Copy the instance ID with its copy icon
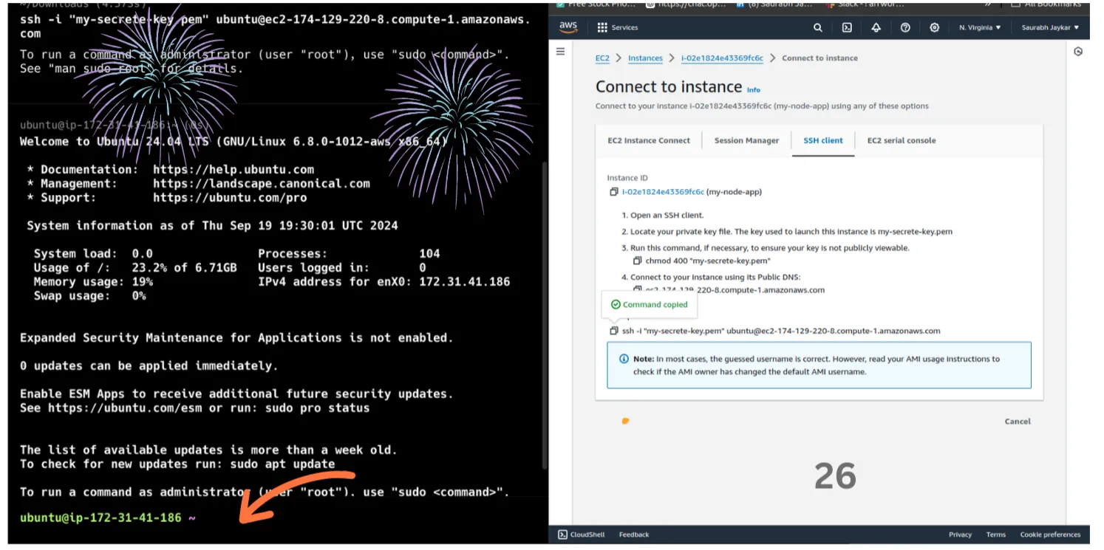The image size is (1104, 550). [x=613, y=192]
